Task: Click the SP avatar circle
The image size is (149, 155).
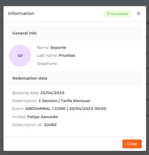Action: tap(20, 56)
